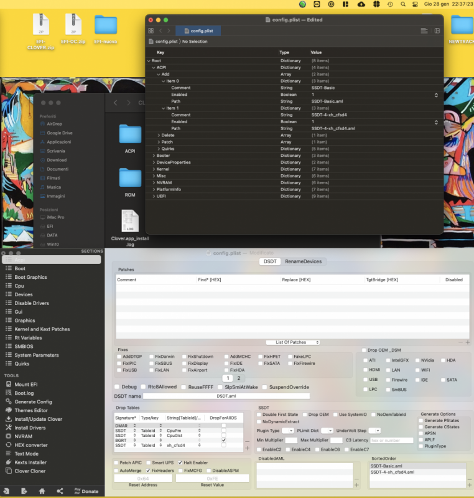Open the EFI-nuova desktop folder
Image resolution: width=474 pixels, height=498 pixels.
point(106,29)
